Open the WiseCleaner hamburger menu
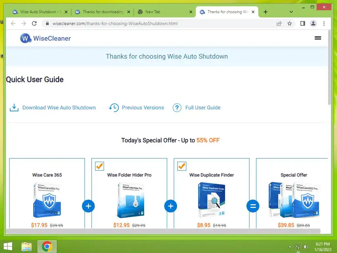Screen dimensions: 337x253 click(318, 38)
